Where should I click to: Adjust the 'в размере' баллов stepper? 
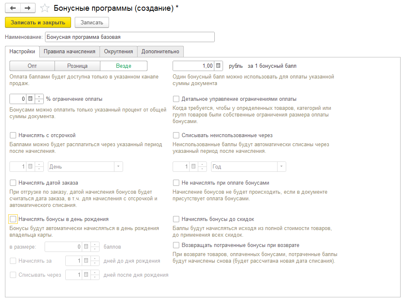(95, 247)
